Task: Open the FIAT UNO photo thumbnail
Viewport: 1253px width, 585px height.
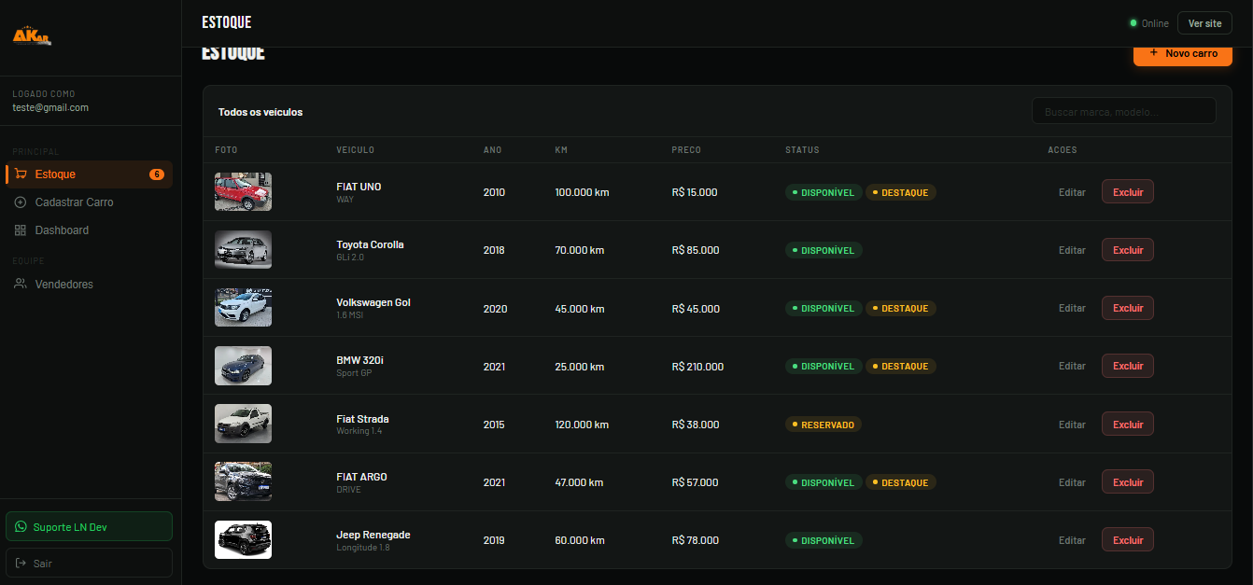Action: click(243, 191)
